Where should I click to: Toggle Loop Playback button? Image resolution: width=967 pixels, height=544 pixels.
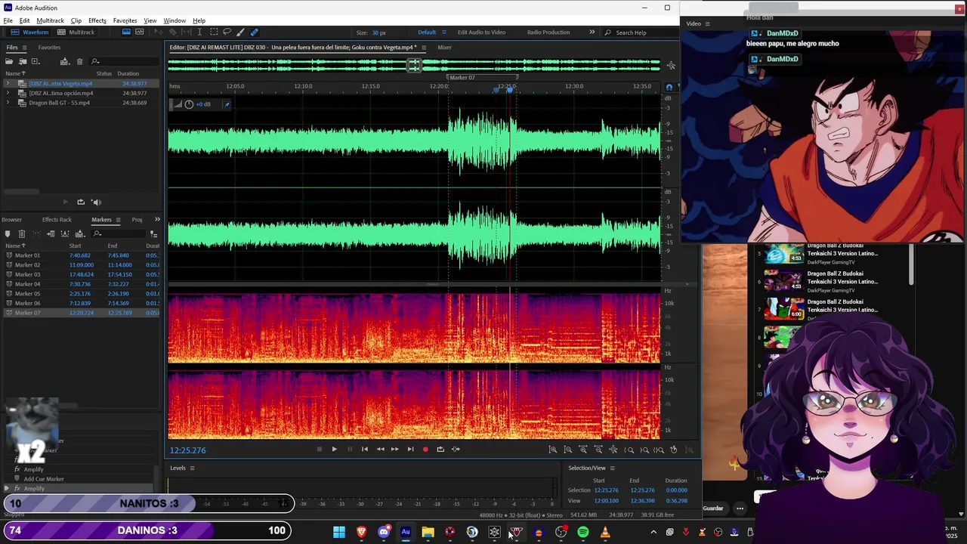click(x=440, y=450)
